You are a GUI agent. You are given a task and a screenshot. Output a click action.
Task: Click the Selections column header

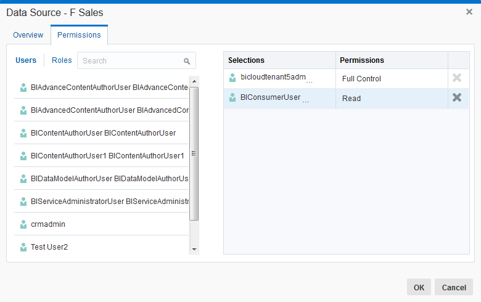pyautogui.click(x=279, y=60)
